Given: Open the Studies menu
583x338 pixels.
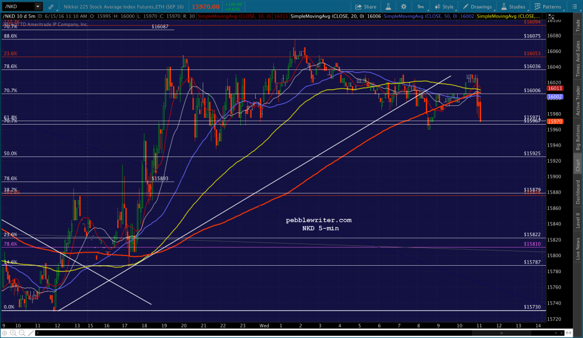Looking at the screenshot, I should click(x=514, y=7).
